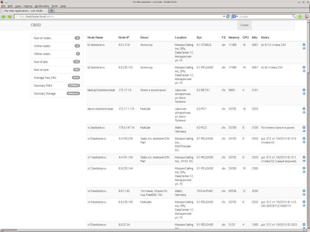Click plus icon for backup3.bsdstore.local

point(304,90)
